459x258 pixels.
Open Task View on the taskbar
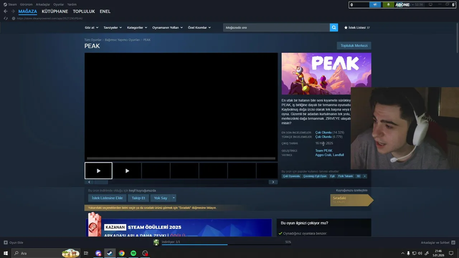(x=86, y=253)
